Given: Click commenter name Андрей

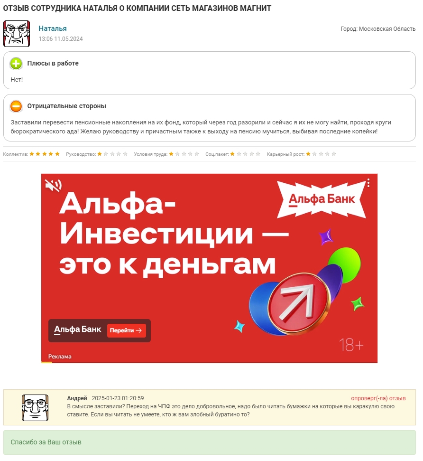Looking at the screenshot, I should [x=77, y=398].
